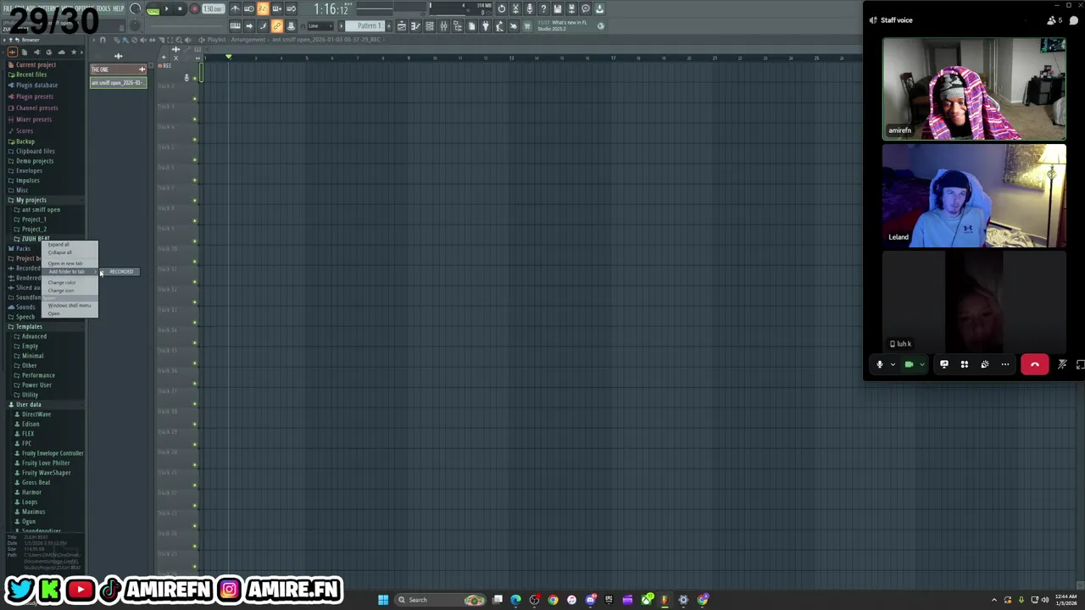Click the chat bubble icon in the toolbar
This screenshot has height=610, width=1085.
[x=585, y=9]
